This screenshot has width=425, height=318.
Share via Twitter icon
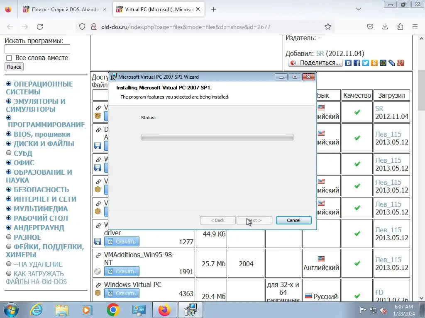coord(366,63)
